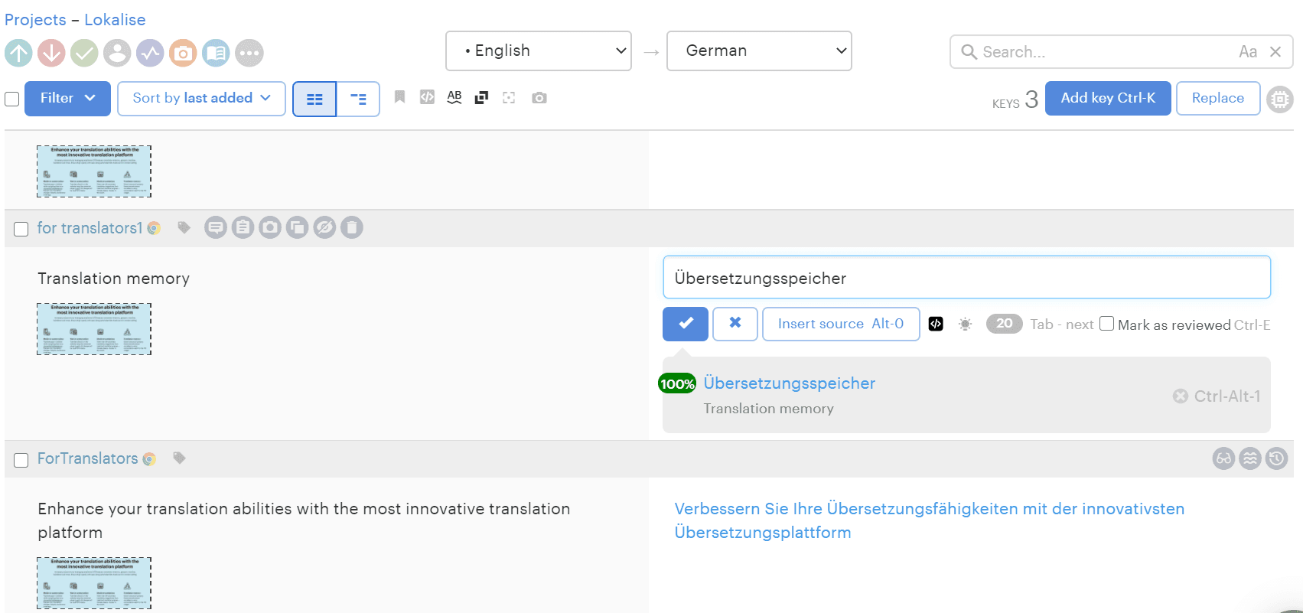Switch to the bilingual list view
Screen dimensions: 1303x613
[x=314, y=99]
